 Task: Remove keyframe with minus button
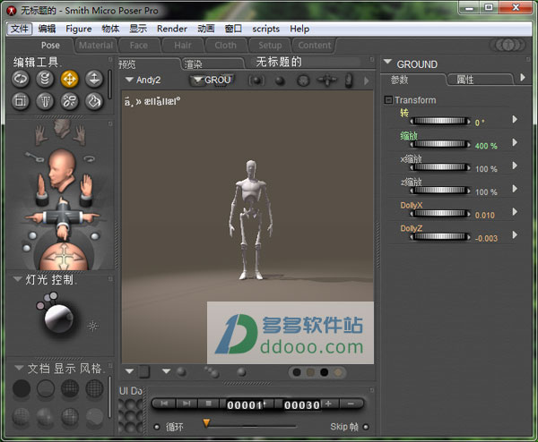click(351, 404)
